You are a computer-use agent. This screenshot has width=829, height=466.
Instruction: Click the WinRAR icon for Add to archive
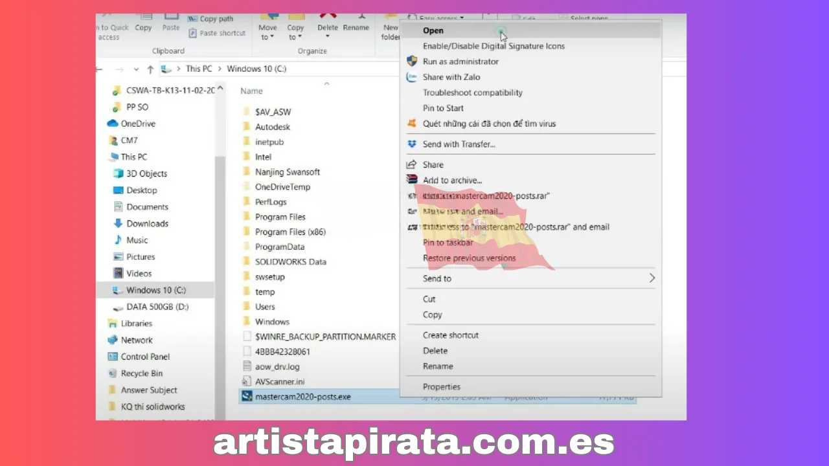pyautogui.click(x=412, y=180)
